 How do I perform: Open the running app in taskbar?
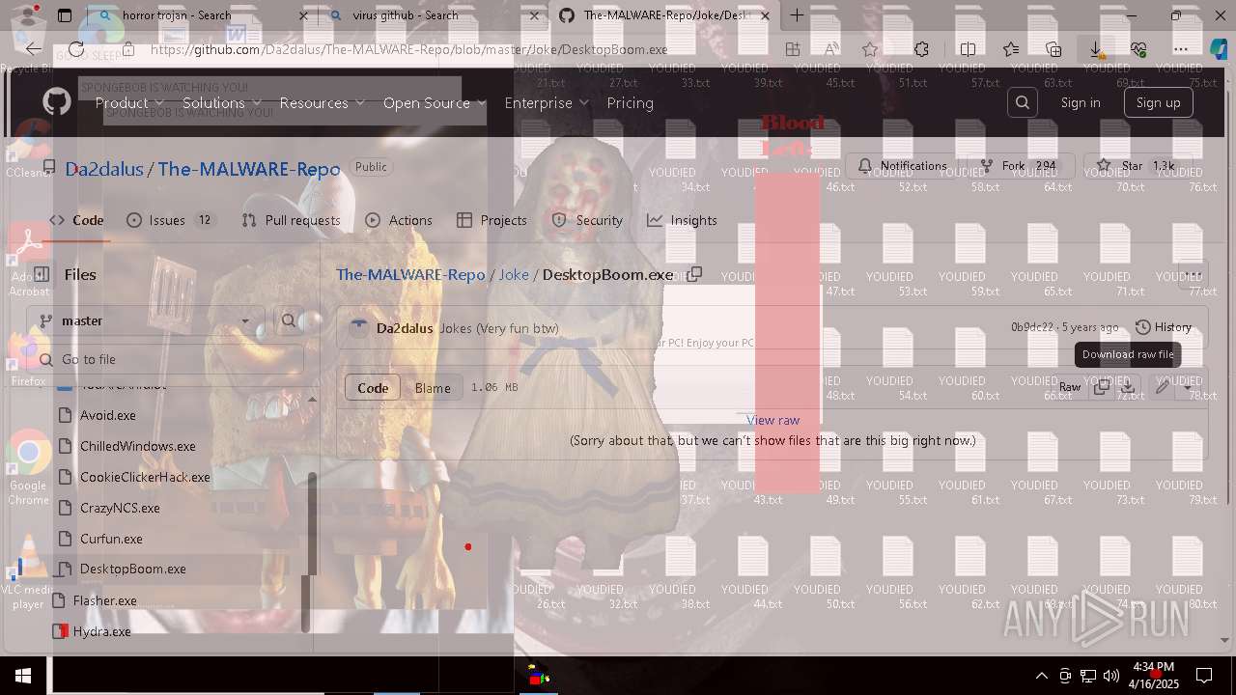tap(539, 676)
